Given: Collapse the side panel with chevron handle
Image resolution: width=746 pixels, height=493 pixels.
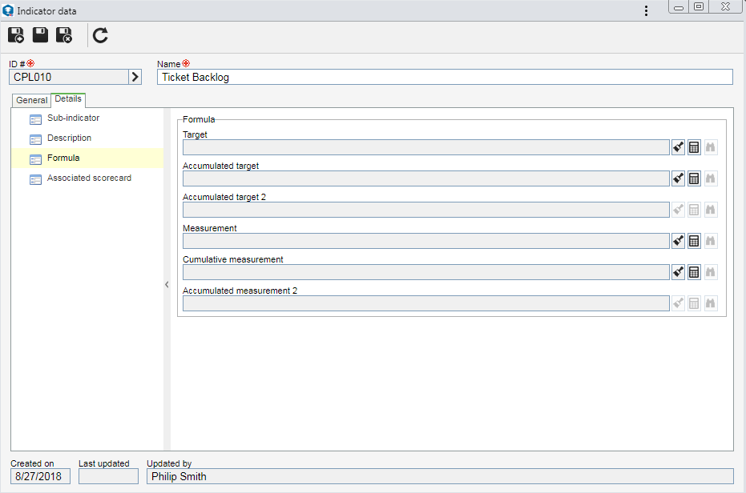Looking at the screenshot, I should 167,284.
